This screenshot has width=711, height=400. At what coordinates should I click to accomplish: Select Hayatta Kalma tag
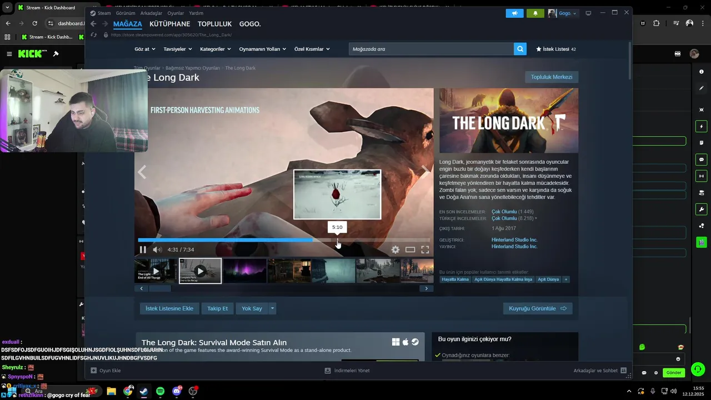point(455,279)
